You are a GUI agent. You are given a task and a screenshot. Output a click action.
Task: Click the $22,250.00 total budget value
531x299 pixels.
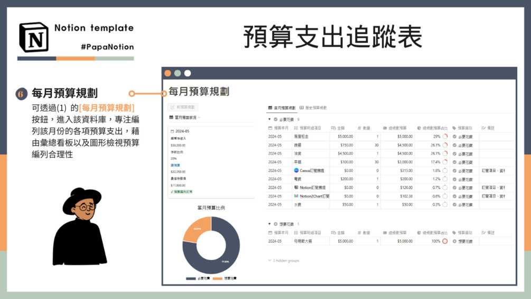tap(178, 172)
